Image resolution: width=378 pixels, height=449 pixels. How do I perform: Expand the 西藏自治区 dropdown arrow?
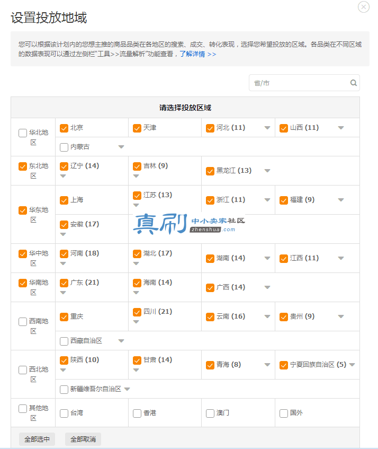(x=121, y=341)
